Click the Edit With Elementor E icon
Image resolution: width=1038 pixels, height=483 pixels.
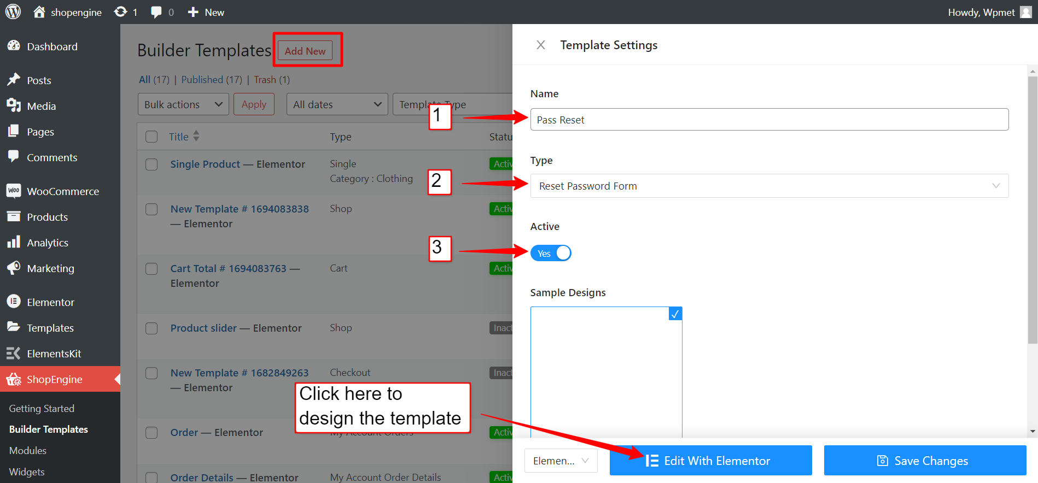[x=651, y=461]
